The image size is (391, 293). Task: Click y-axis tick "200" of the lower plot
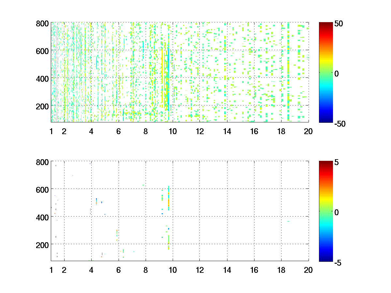[43, 244]
